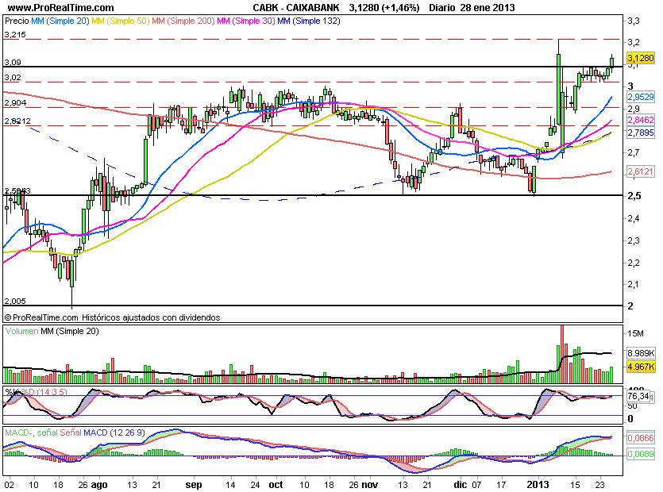The width and height of the screenshot is (663, 492).
Task: Click the magenta MM (Simple 30) legend
Action: click(x=245, y=21)
